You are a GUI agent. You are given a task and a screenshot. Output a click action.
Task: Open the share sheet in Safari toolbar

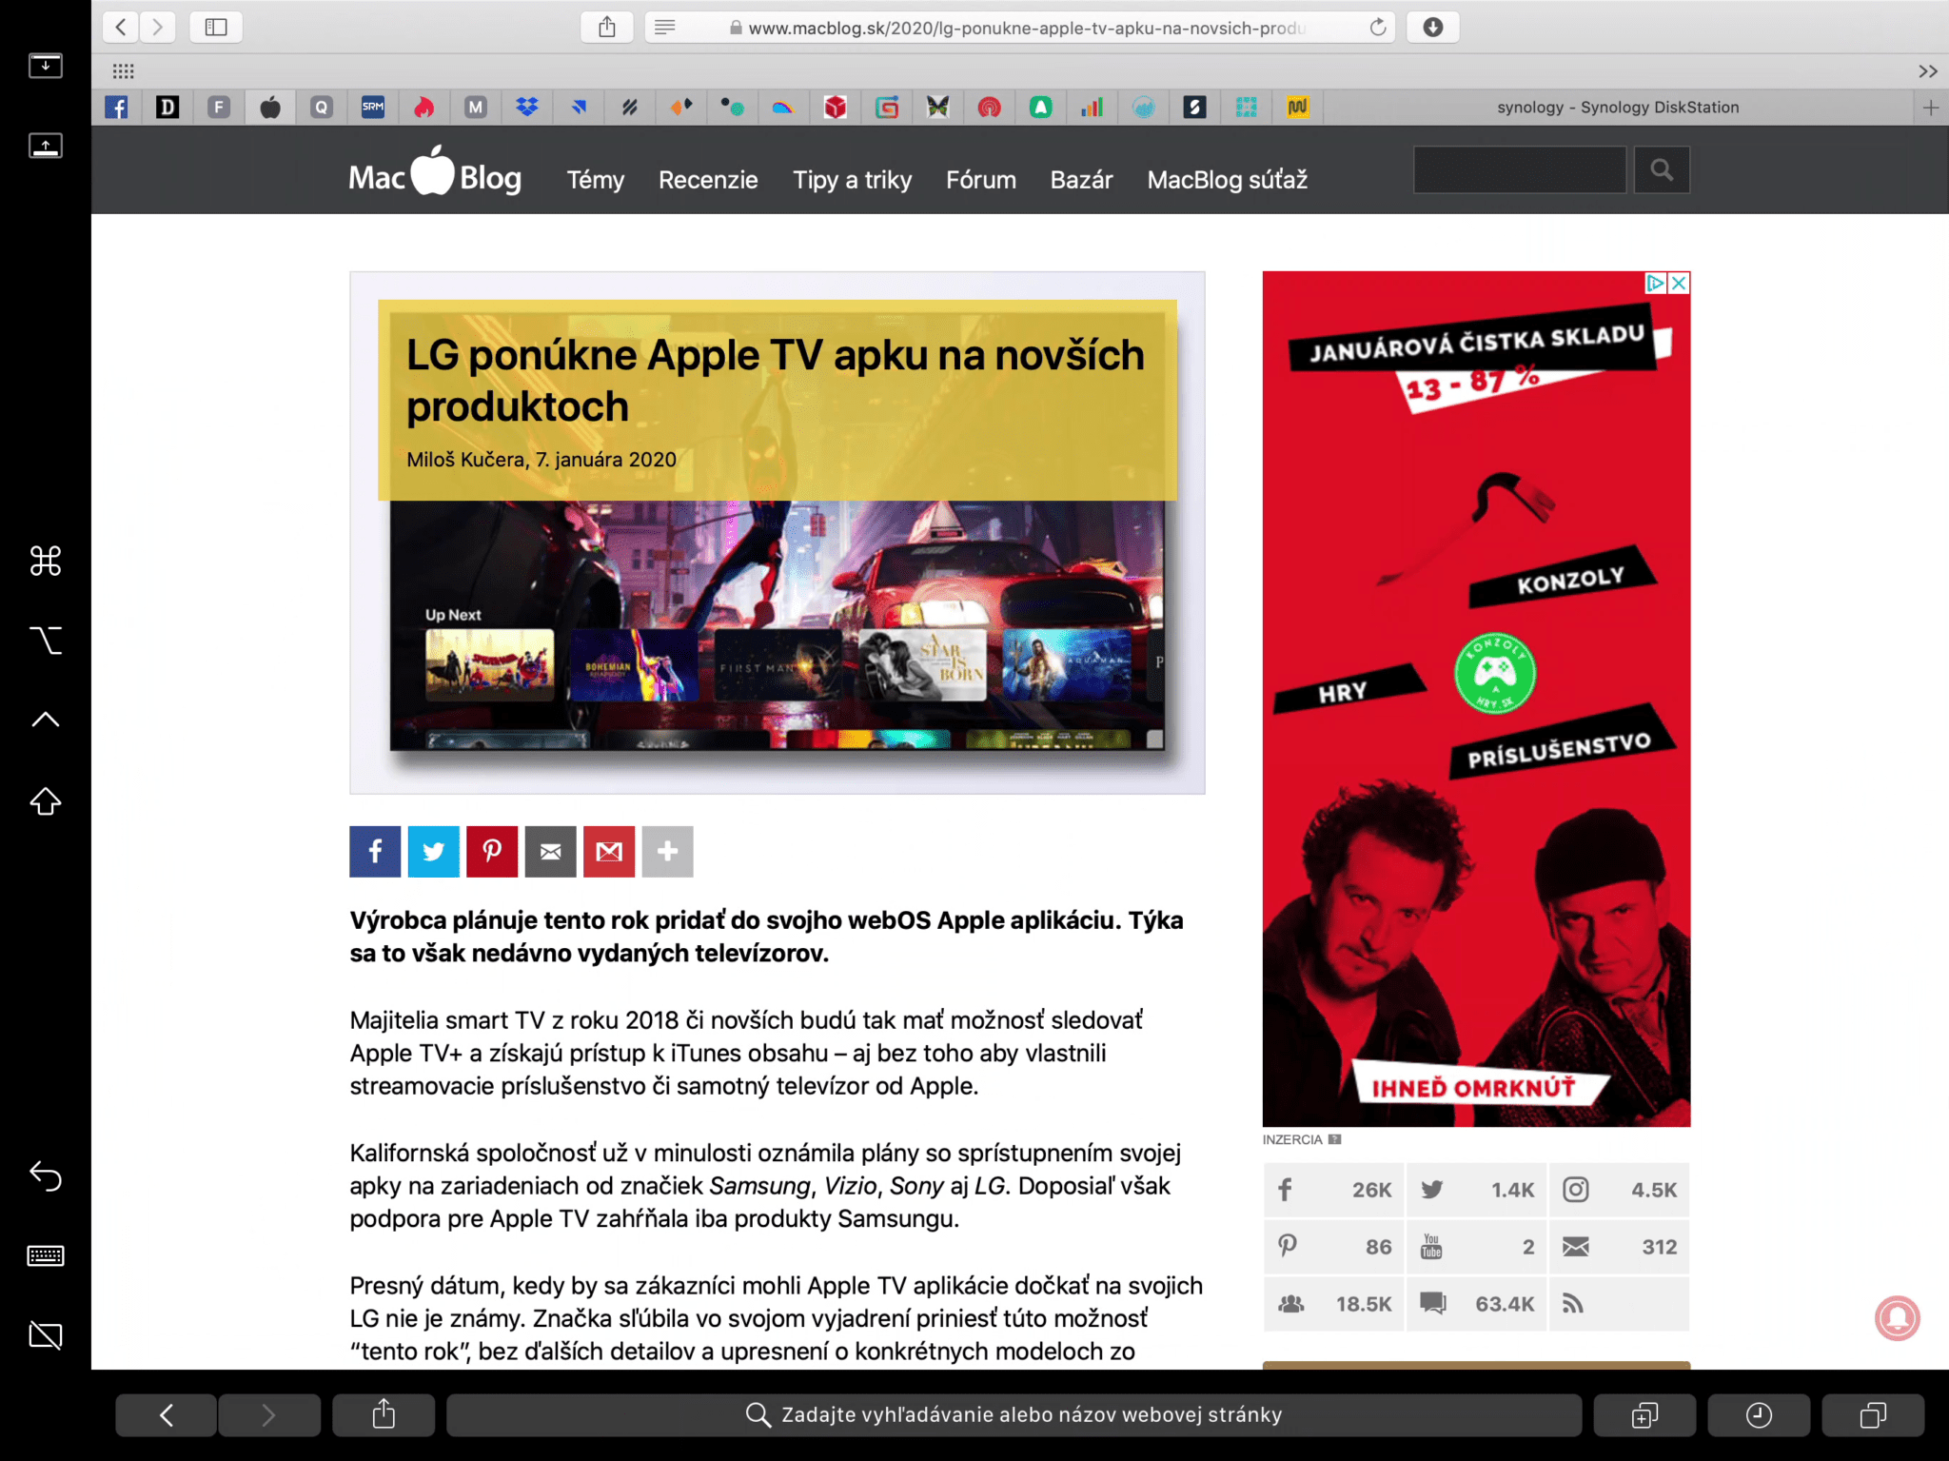coord(607,27)
